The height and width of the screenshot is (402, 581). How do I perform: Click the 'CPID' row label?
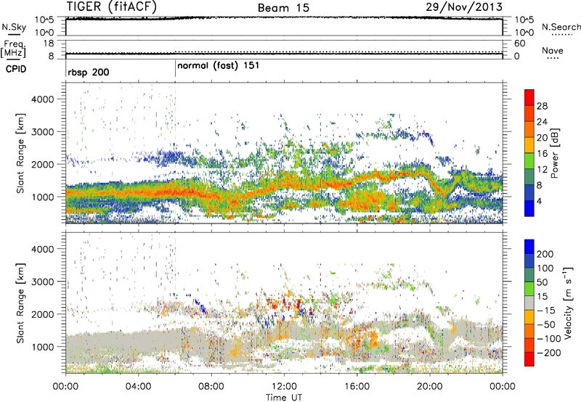click(x=16, y=69)
